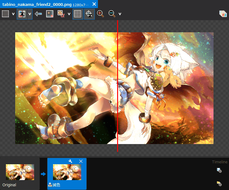Open the selection tool dropdown arrow
This screenshot has width=229, height=190.
(x=13, y=14)
